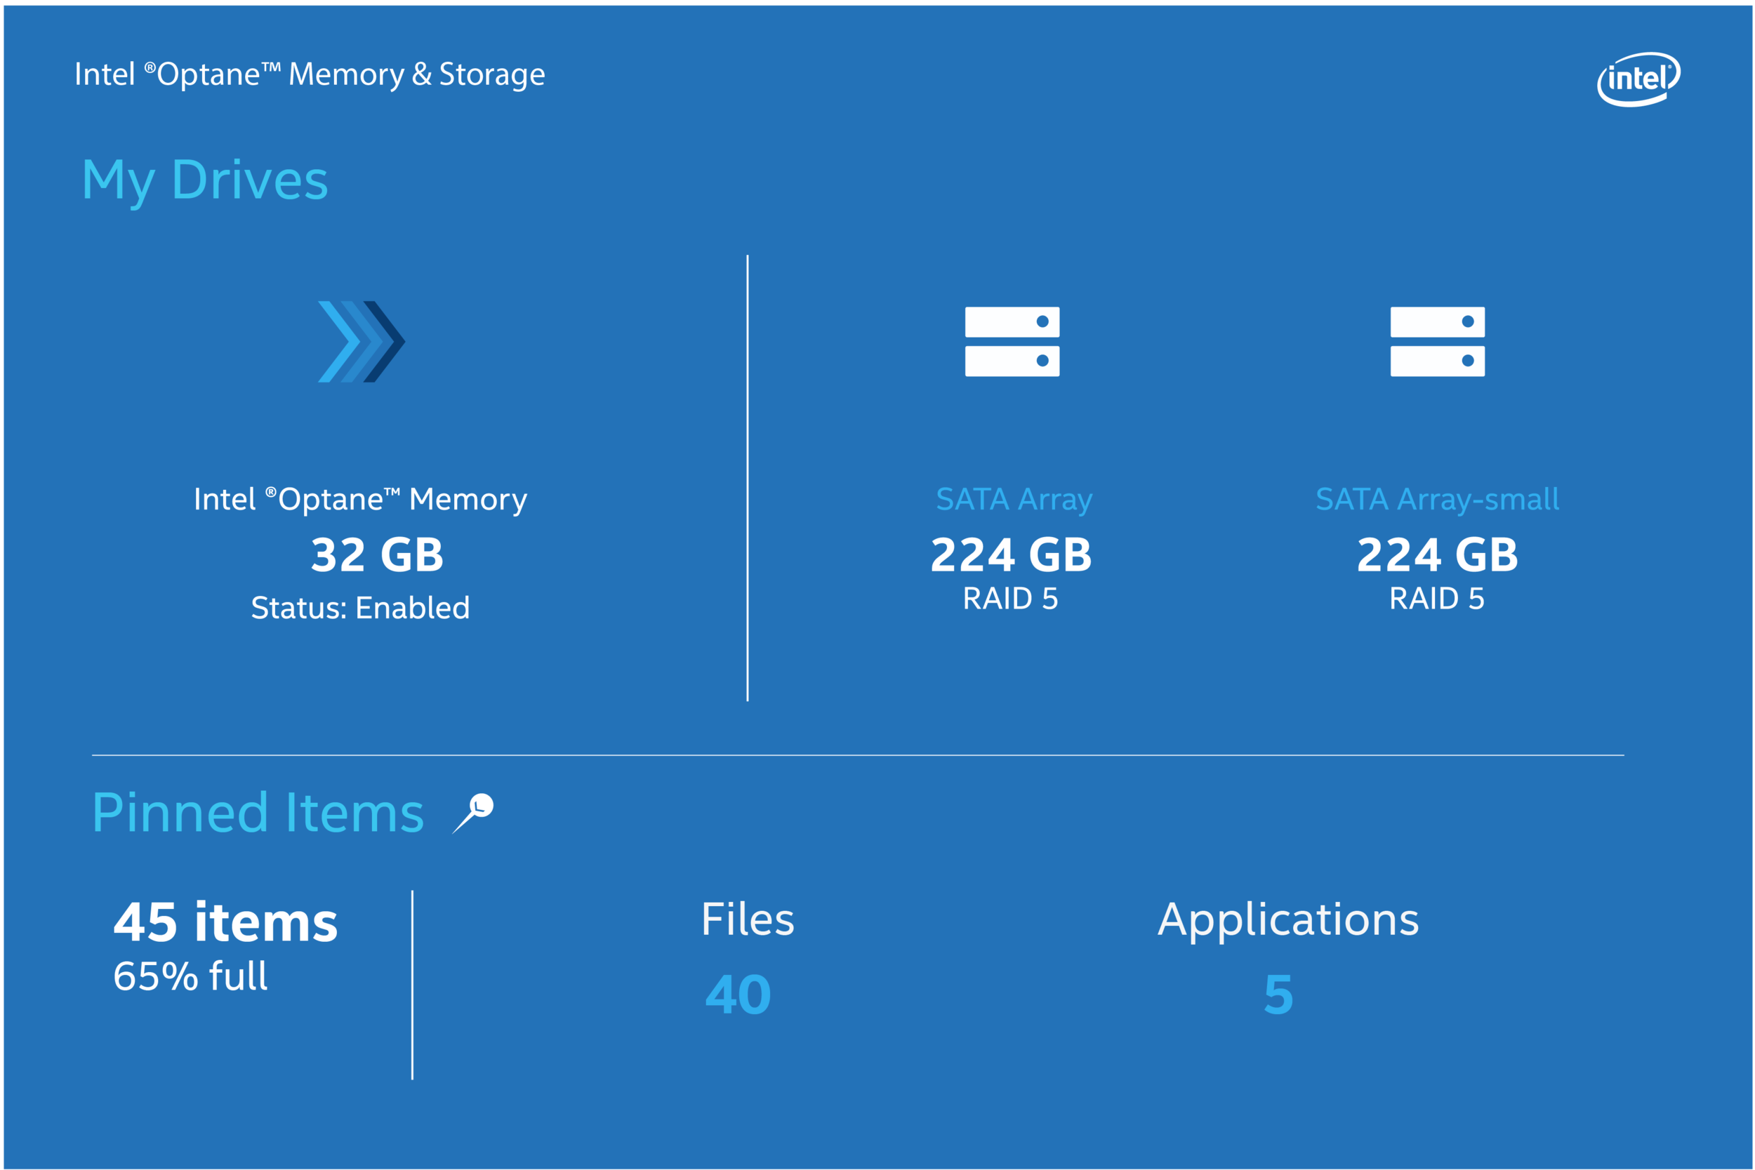
Task: Click the SATA Array-small drive icon
Action: (1437, 342)
